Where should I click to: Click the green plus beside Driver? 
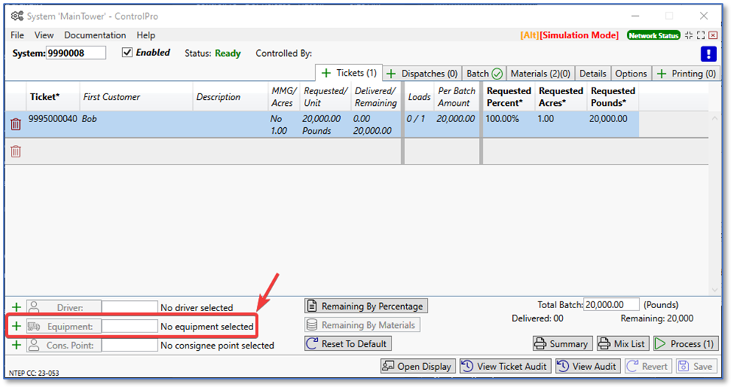click(x=16, y=307)
